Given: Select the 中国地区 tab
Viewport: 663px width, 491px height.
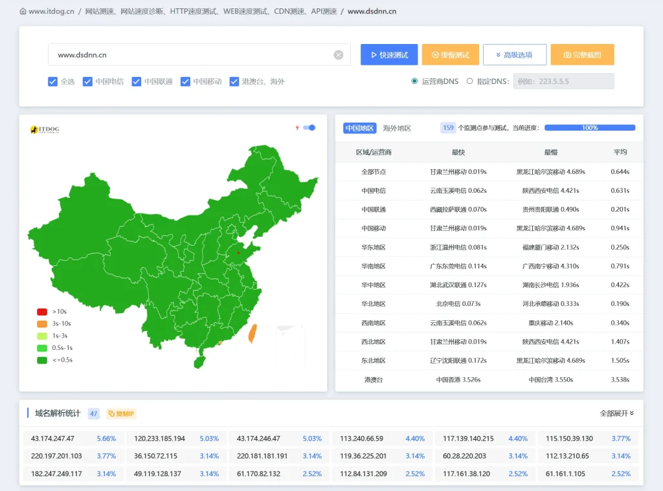Looking at the screenshot, I should [359, 128].
